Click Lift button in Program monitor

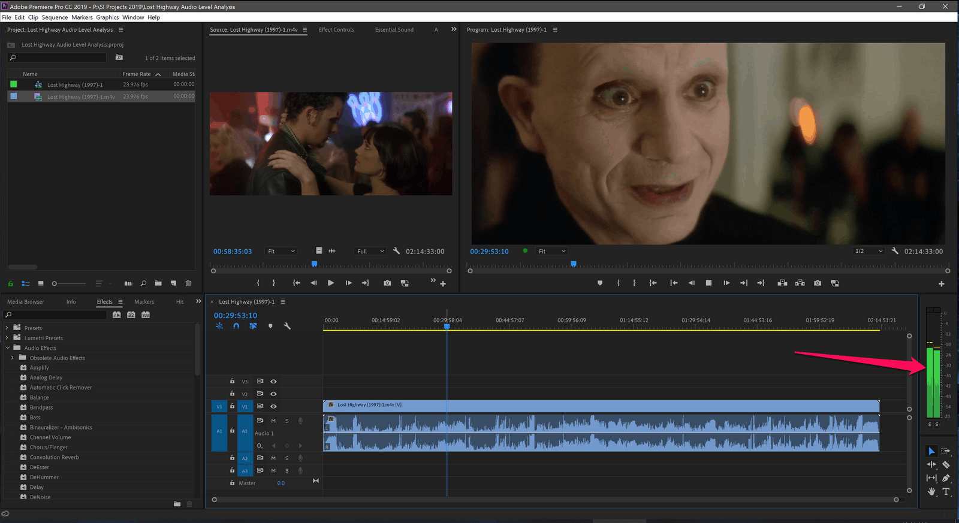[x=782, y=283]
